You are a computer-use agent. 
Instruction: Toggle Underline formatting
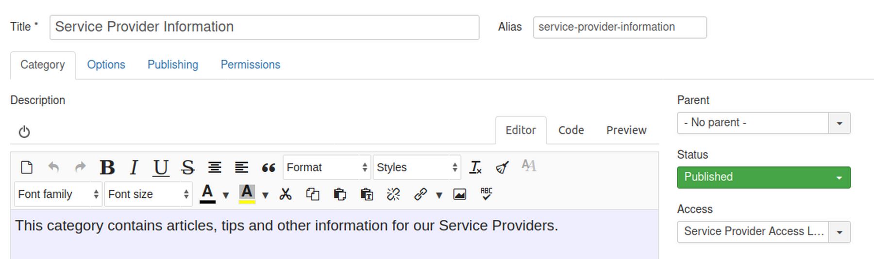161,167
